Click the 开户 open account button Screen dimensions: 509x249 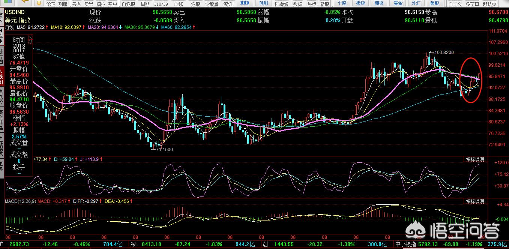pos(113,4)
